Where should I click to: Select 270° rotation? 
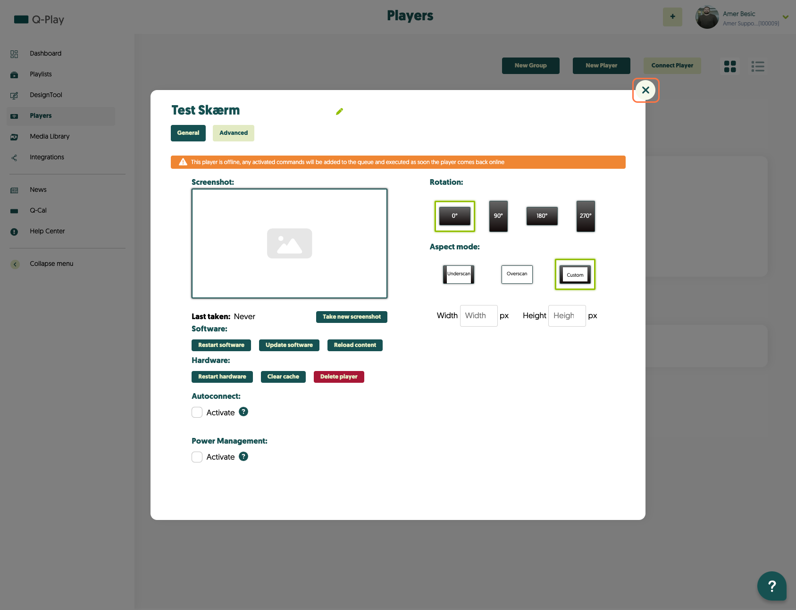point(586,216)
